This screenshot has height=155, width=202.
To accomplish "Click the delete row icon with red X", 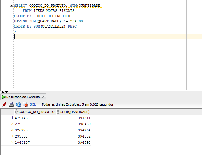I will click(x=25, y=104).
